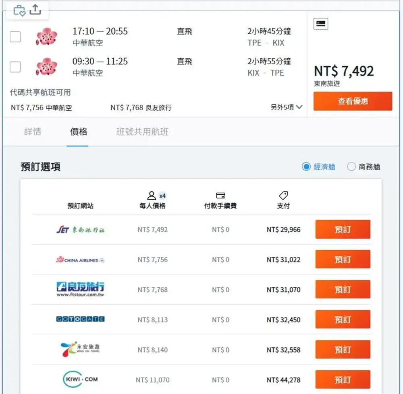Click the NT$ 8,113 per-person price

coord(153,320)
